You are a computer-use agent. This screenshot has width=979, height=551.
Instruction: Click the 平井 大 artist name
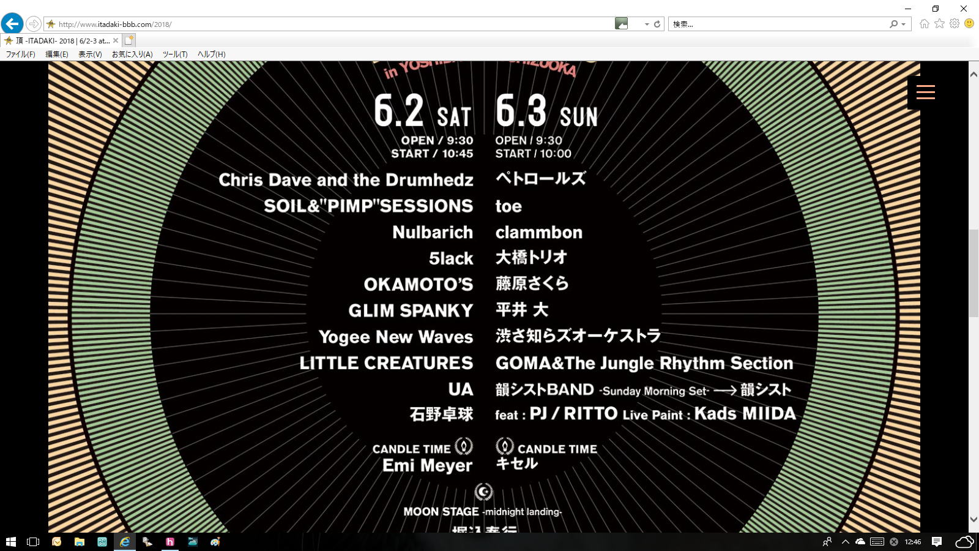[522, 310]
